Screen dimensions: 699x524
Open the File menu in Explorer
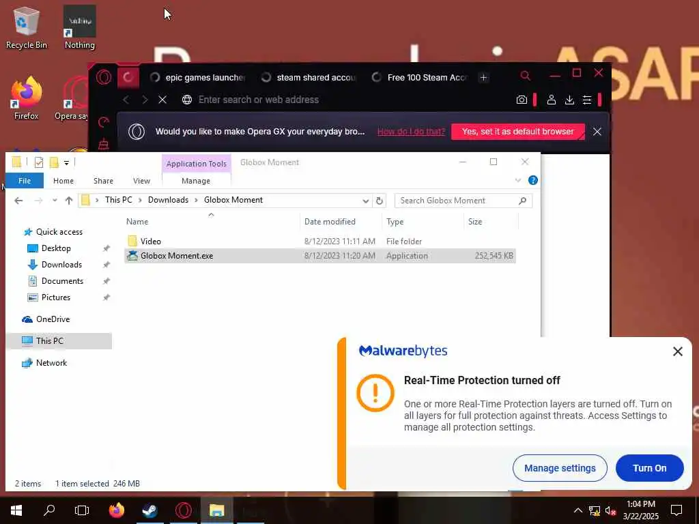25,180
